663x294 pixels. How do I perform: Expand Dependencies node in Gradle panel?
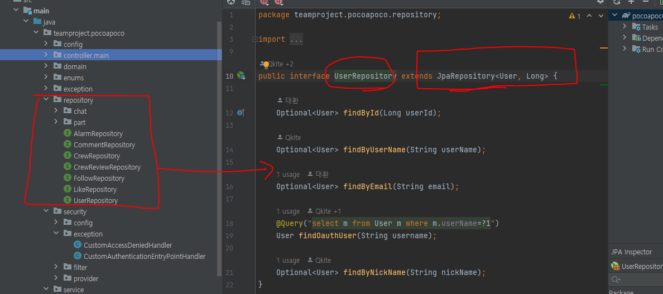pyautogui.click(x=625, y=37)
